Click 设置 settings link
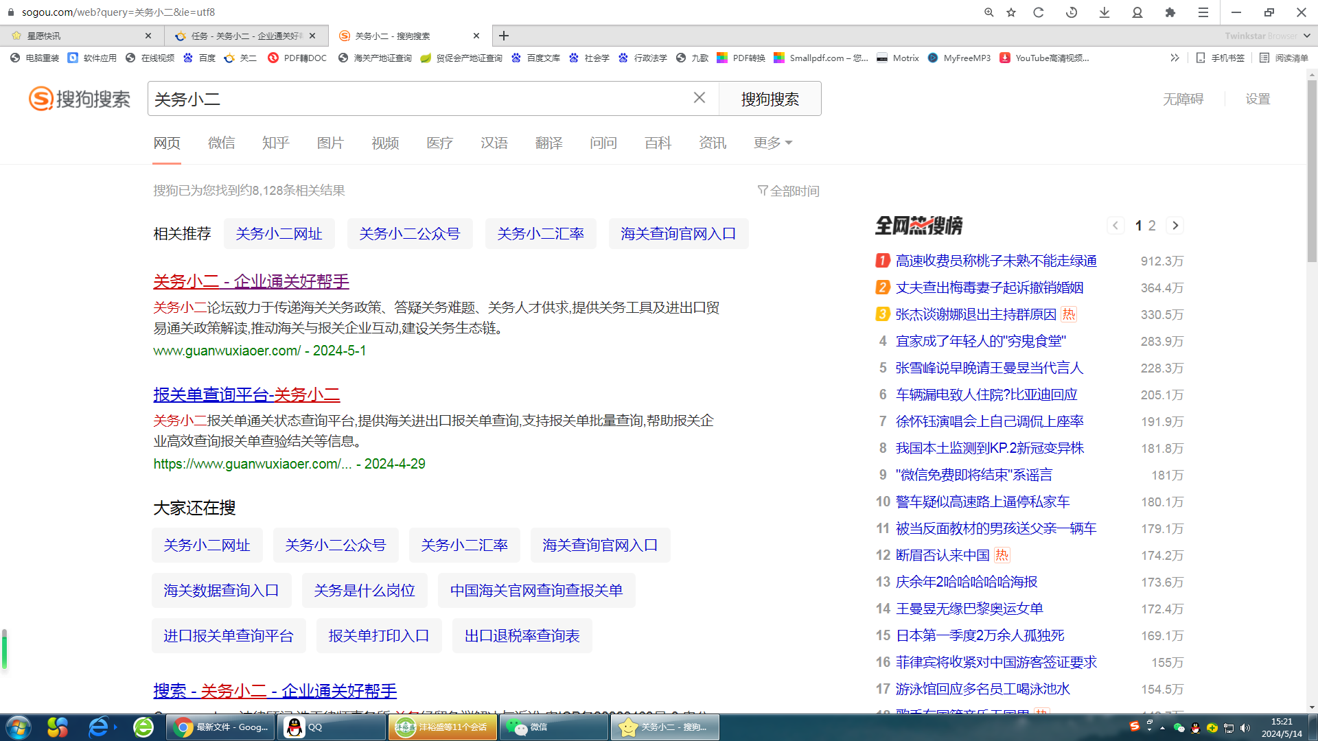The width and height of the screenshot is (1318, 741). coord(1258,99)
